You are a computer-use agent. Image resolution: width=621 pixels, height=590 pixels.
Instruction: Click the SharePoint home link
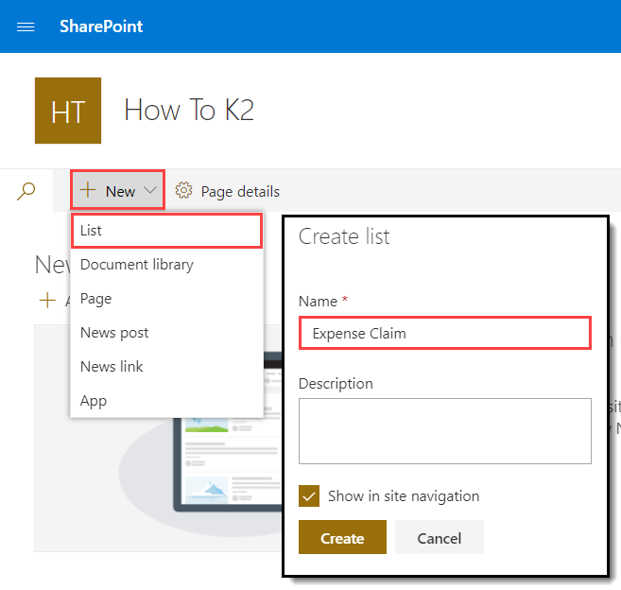[x=101, y=26]
